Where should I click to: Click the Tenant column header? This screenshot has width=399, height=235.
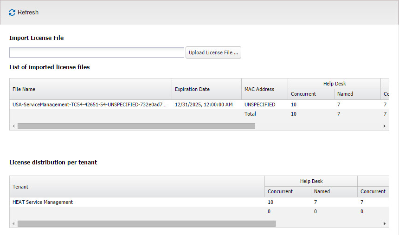pyautogui.click(x=137, y=187)
